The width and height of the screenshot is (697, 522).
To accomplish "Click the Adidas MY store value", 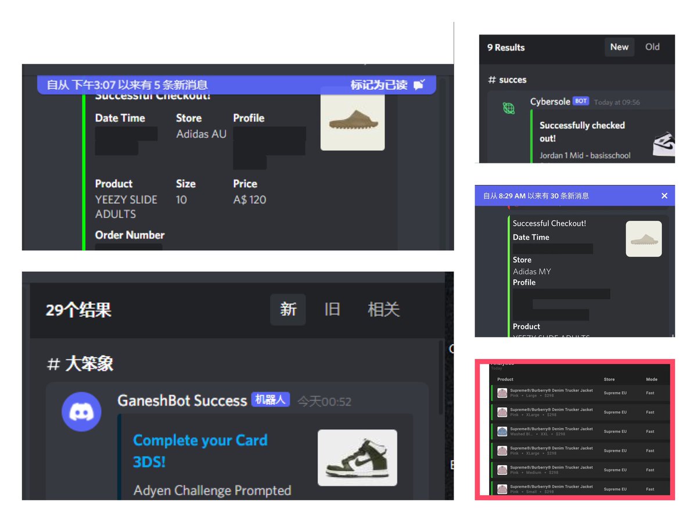I will [532, 271].
